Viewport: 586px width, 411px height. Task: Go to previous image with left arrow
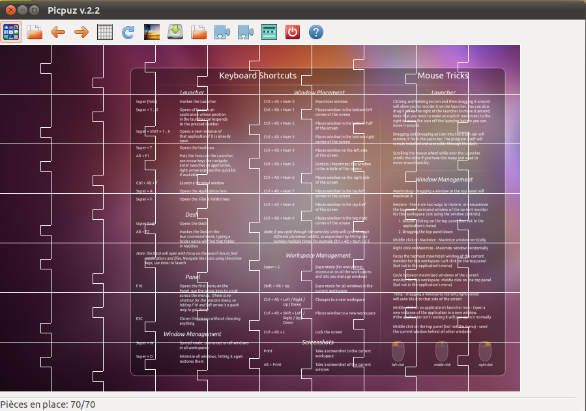point(58,32)
